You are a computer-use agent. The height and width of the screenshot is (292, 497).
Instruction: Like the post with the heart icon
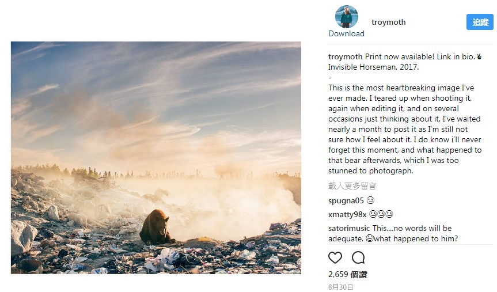point(335,257)
